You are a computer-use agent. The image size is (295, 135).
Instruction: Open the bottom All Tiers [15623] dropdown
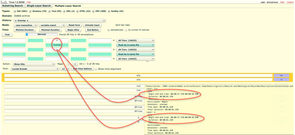tap(135, 59)
